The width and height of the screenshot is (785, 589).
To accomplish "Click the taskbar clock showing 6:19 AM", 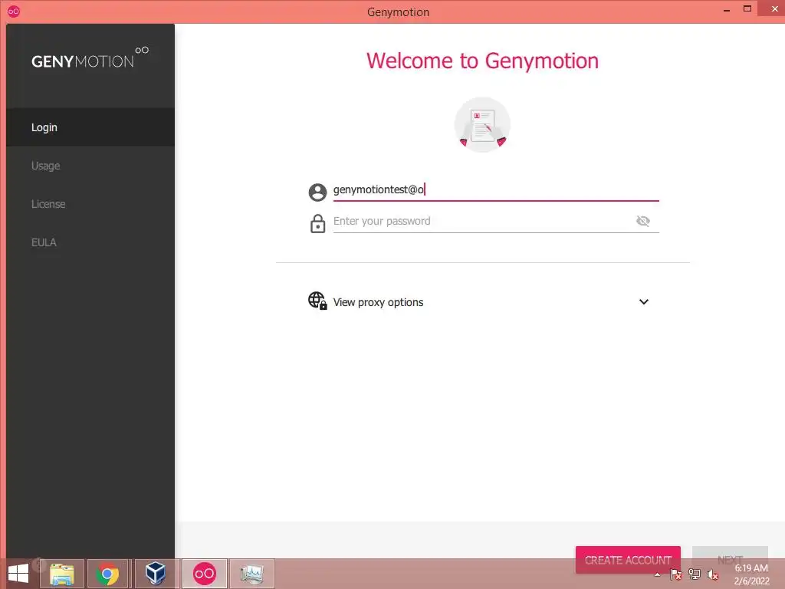I will click(x=751, y=574).
